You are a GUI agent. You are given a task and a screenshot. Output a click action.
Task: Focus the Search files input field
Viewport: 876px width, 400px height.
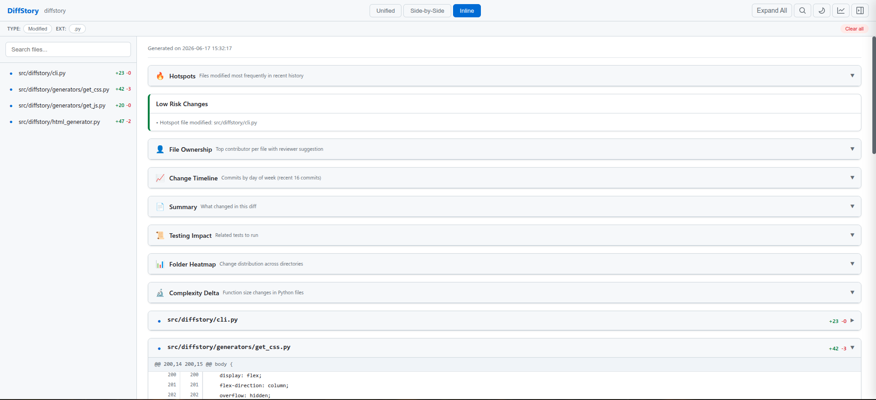coord(68,50)
